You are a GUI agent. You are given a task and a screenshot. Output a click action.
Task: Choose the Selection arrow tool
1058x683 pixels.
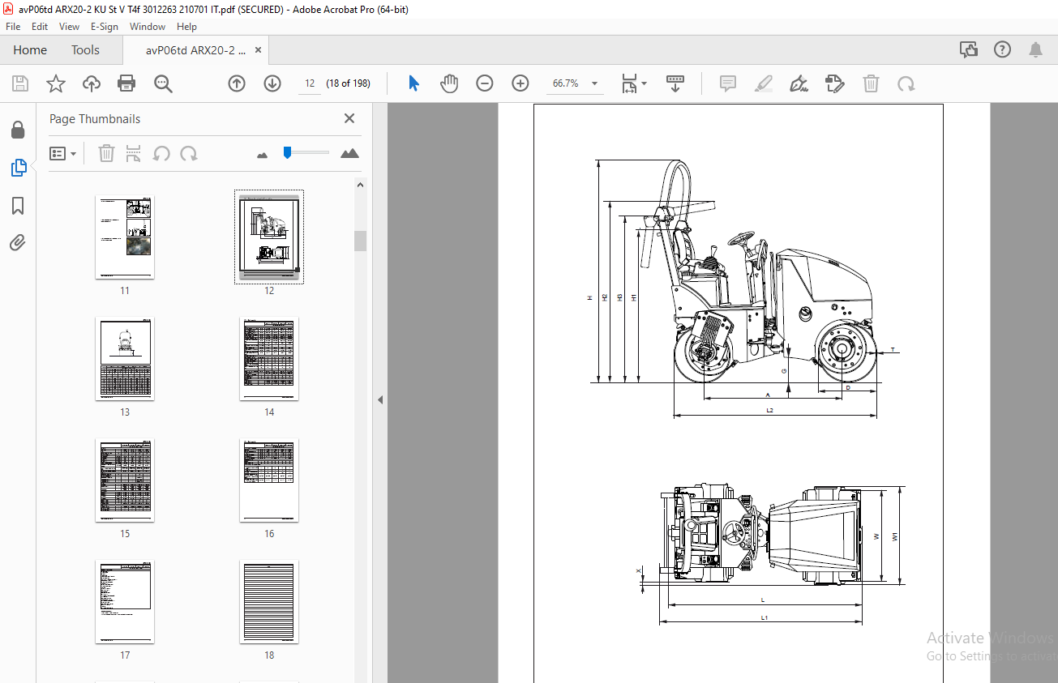coord(414,83)
